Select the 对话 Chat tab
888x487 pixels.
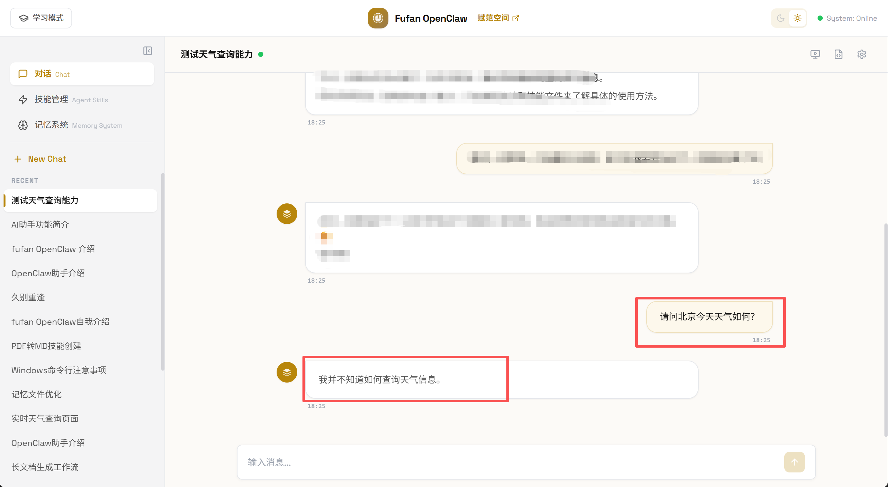(82, 74)
